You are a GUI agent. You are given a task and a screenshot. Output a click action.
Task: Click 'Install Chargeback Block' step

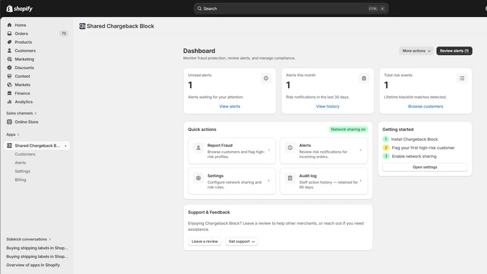click(415, 139)
